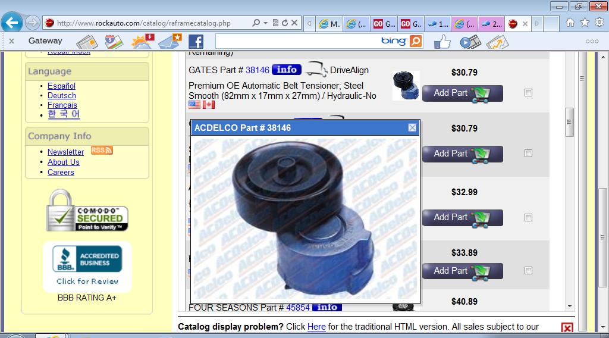Click the catalog frame scroll-down arrow
Image resolution: width=609 pixels, height=338 pixels.
coord(569,306)
